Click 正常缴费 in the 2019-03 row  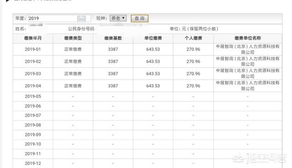click(73, 74)
